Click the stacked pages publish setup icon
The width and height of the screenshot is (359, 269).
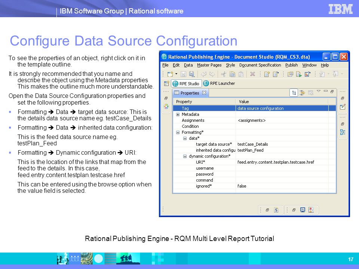(290, 74)
